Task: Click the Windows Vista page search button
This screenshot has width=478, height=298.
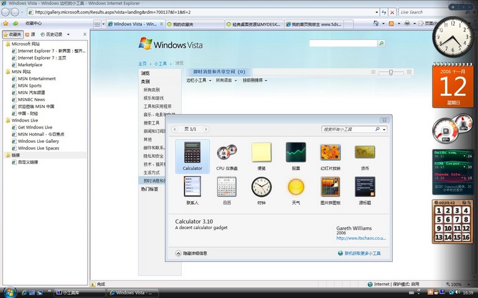Action: click(x=382, y=43)
